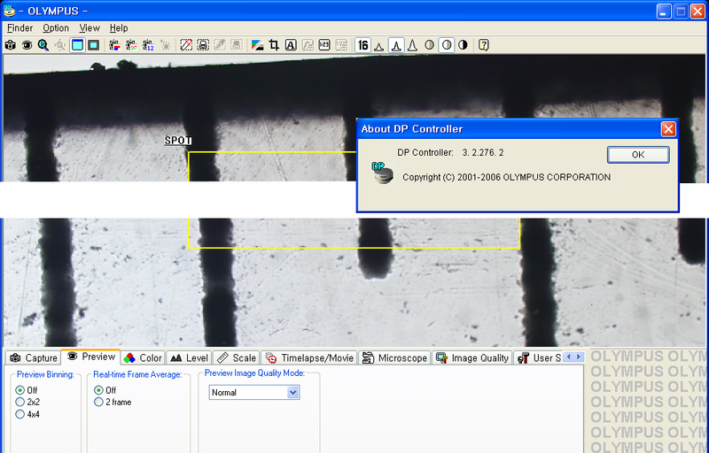The image size is (709, 453).
Task: Click the SPOT label on the image
Action: click(x=178, y=141)
